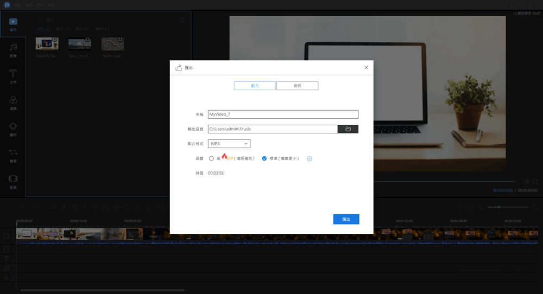Open the 轉場 transitions icon

[13, 155]
